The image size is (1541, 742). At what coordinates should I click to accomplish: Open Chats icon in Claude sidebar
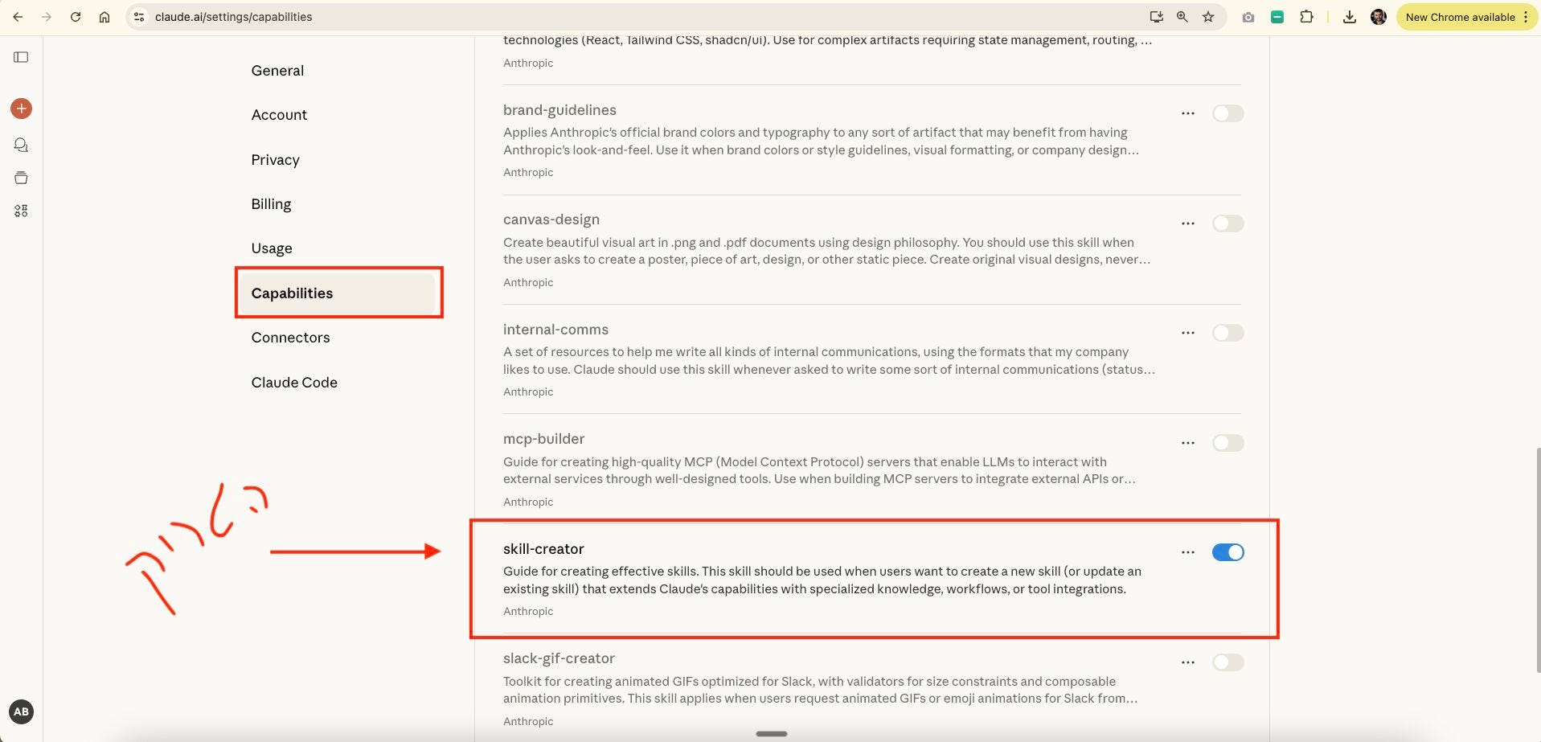(x=22, y=146)
